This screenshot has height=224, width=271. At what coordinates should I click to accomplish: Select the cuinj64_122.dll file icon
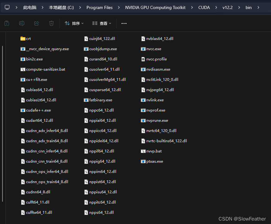tap(86, 38)
